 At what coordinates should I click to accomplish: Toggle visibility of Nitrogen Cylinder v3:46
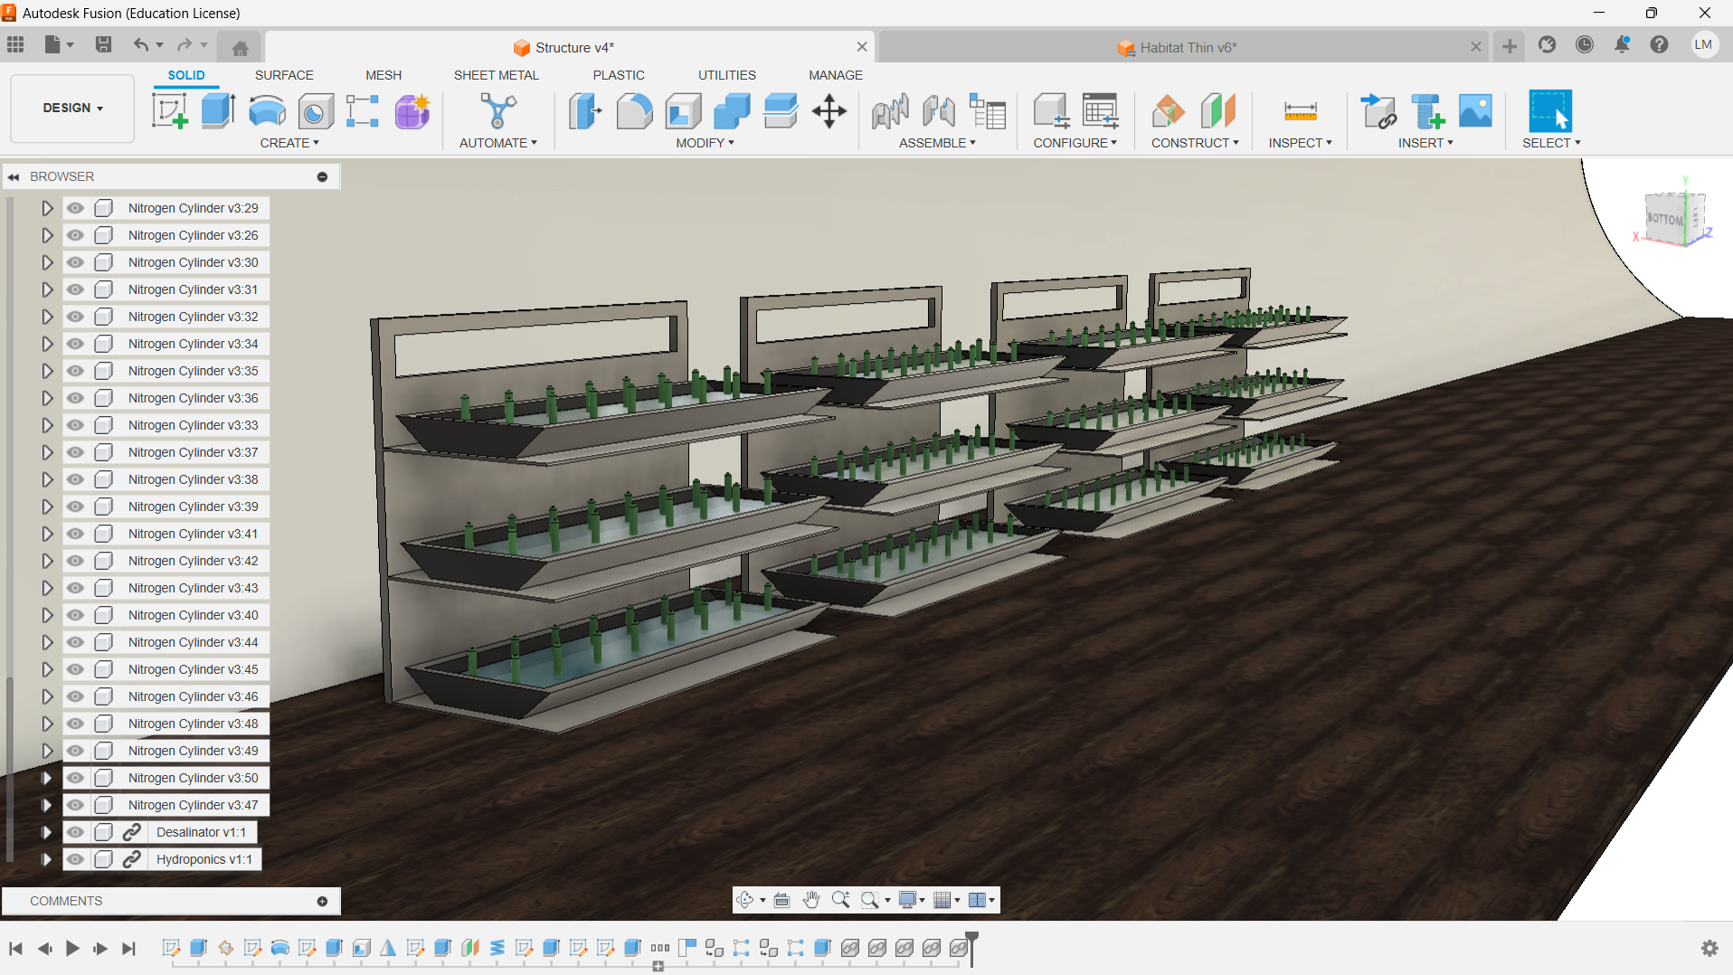coord(75,696)
